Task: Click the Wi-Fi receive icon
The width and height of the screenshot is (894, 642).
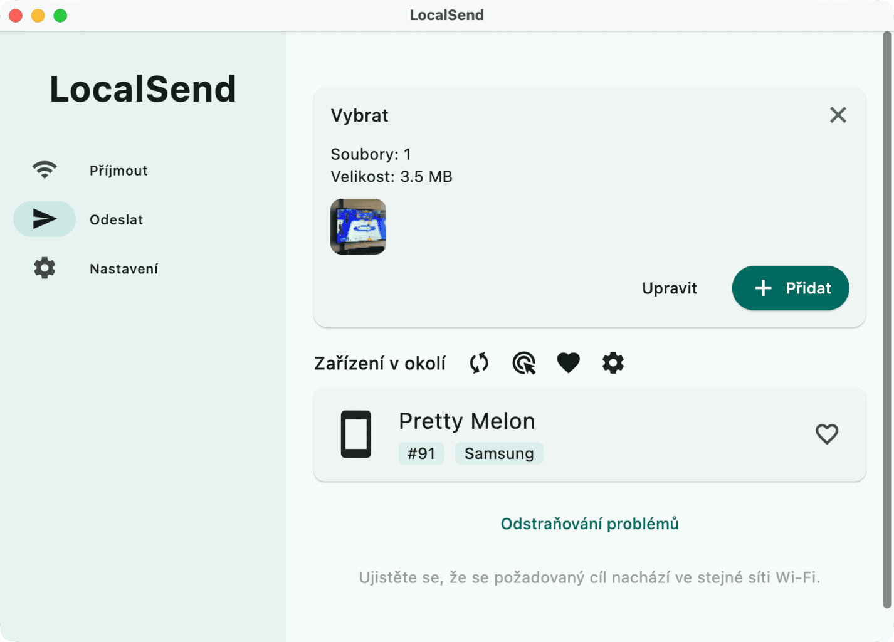Action: [x=45, y=170]
